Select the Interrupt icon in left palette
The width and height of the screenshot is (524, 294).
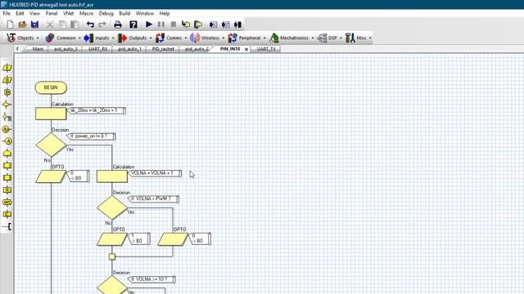(7, 202)
